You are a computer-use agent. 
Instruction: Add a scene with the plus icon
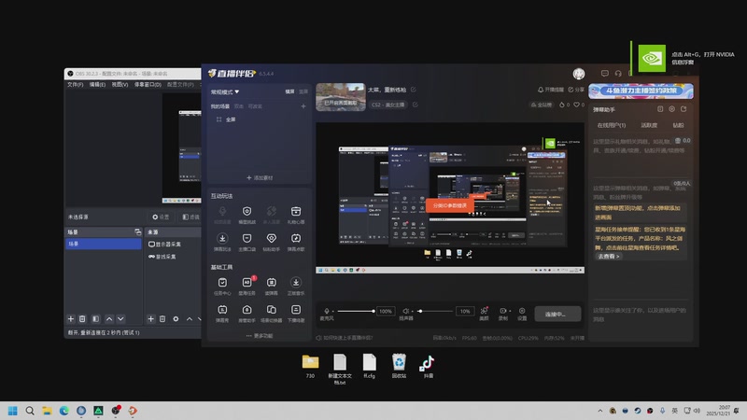pos(303,106)
